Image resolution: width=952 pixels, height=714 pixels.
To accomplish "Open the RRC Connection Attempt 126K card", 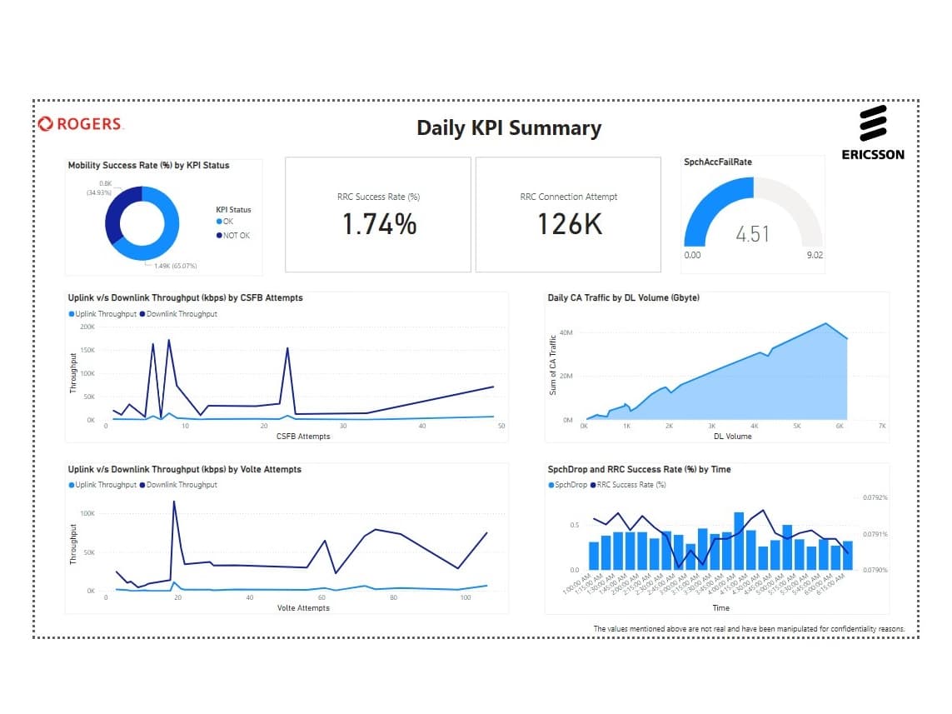I will [568, 214].
